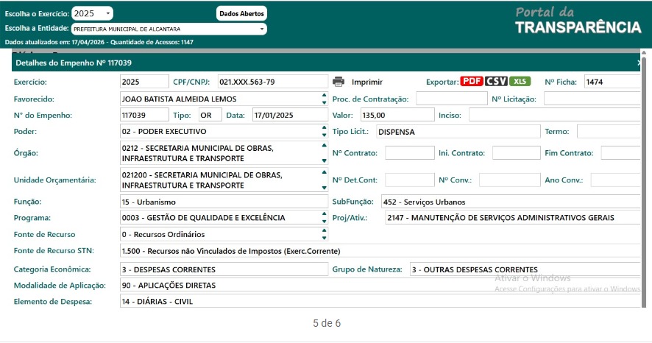Click the Imprimir text link
Image resolution: width=652 pixels, height=343 pixels.
[x=367, y=82]
